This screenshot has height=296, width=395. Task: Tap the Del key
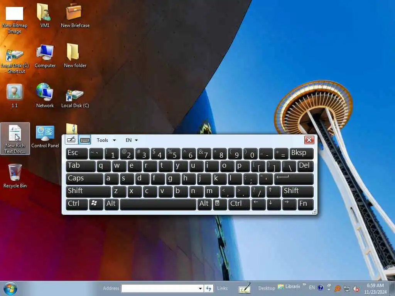306,166
